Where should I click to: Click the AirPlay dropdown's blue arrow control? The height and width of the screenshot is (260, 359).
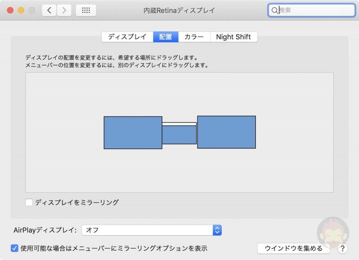click(217, 229)
